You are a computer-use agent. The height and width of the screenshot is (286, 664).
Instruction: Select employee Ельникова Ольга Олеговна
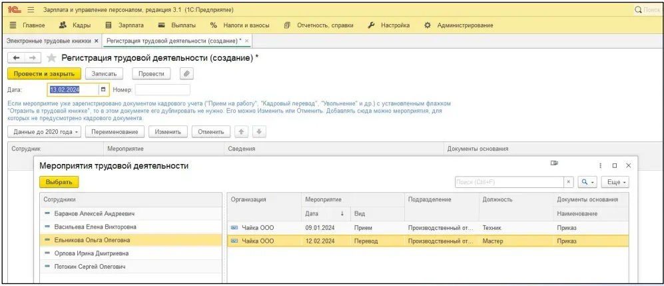(x=131, y=240)
